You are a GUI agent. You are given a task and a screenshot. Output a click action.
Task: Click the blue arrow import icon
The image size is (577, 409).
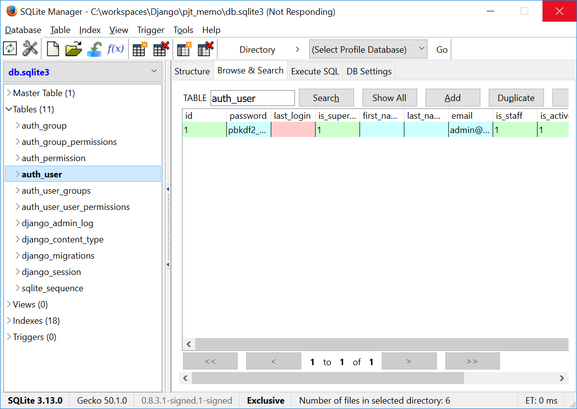(x=95, y=49)
